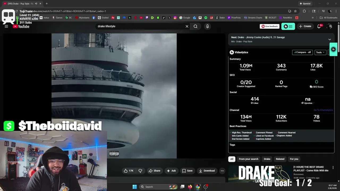The height and width of the screenshot is (191, 340).
Task: Dislike the video with thumbs down
Action: pyautogui.click(x=140, y=171)
